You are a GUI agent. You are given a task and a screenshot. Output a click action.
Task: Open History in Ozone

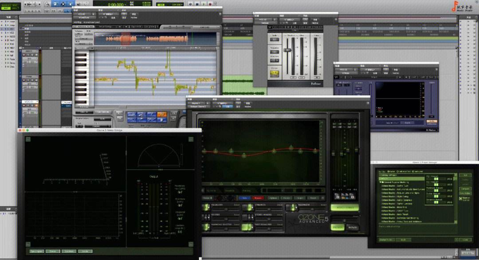point(287,198)
